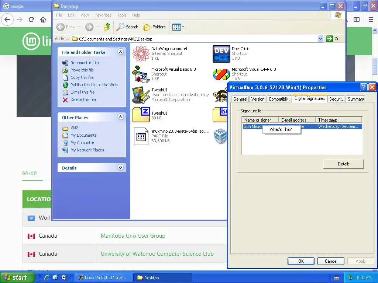This screenshot has width=378, height=283.
Task: Open VM2 folder in Other Places
Action: click(74, 128)
